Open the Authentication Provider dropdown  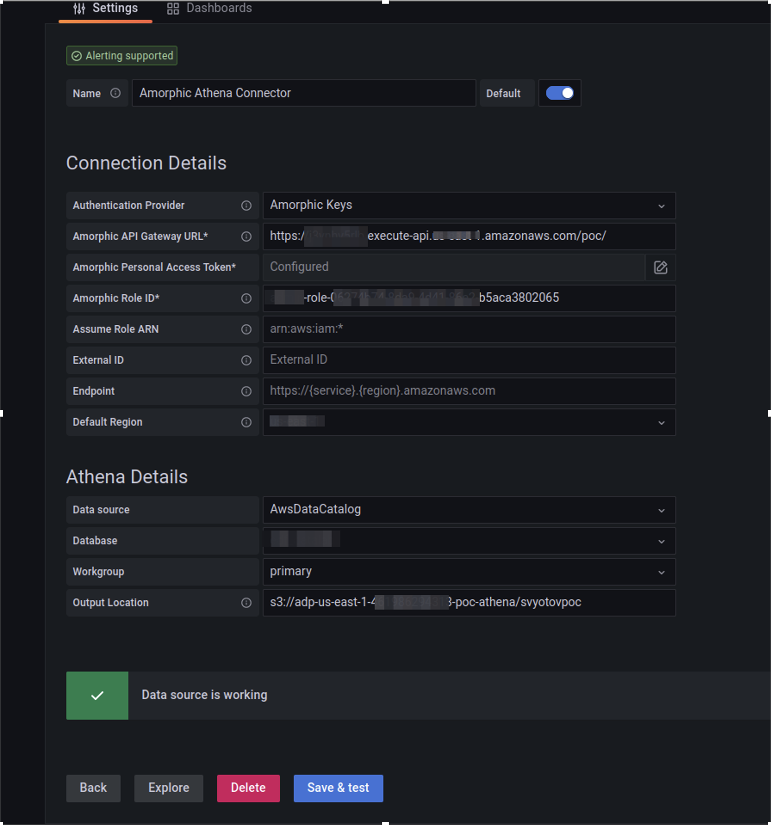pos(469,206)
